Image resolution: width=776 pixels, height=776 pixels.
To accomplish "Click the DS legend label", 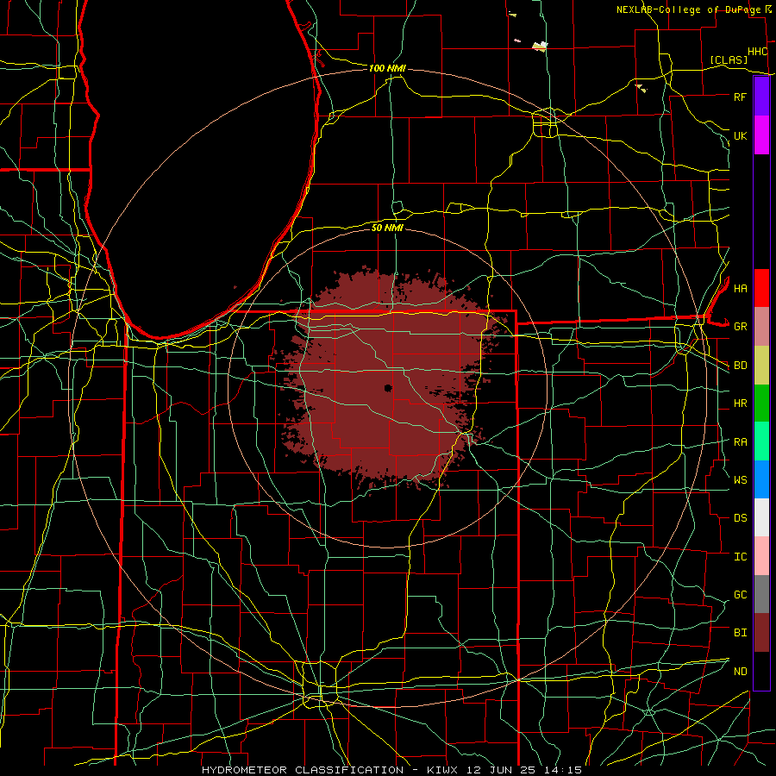I will (x=741, y=517).
